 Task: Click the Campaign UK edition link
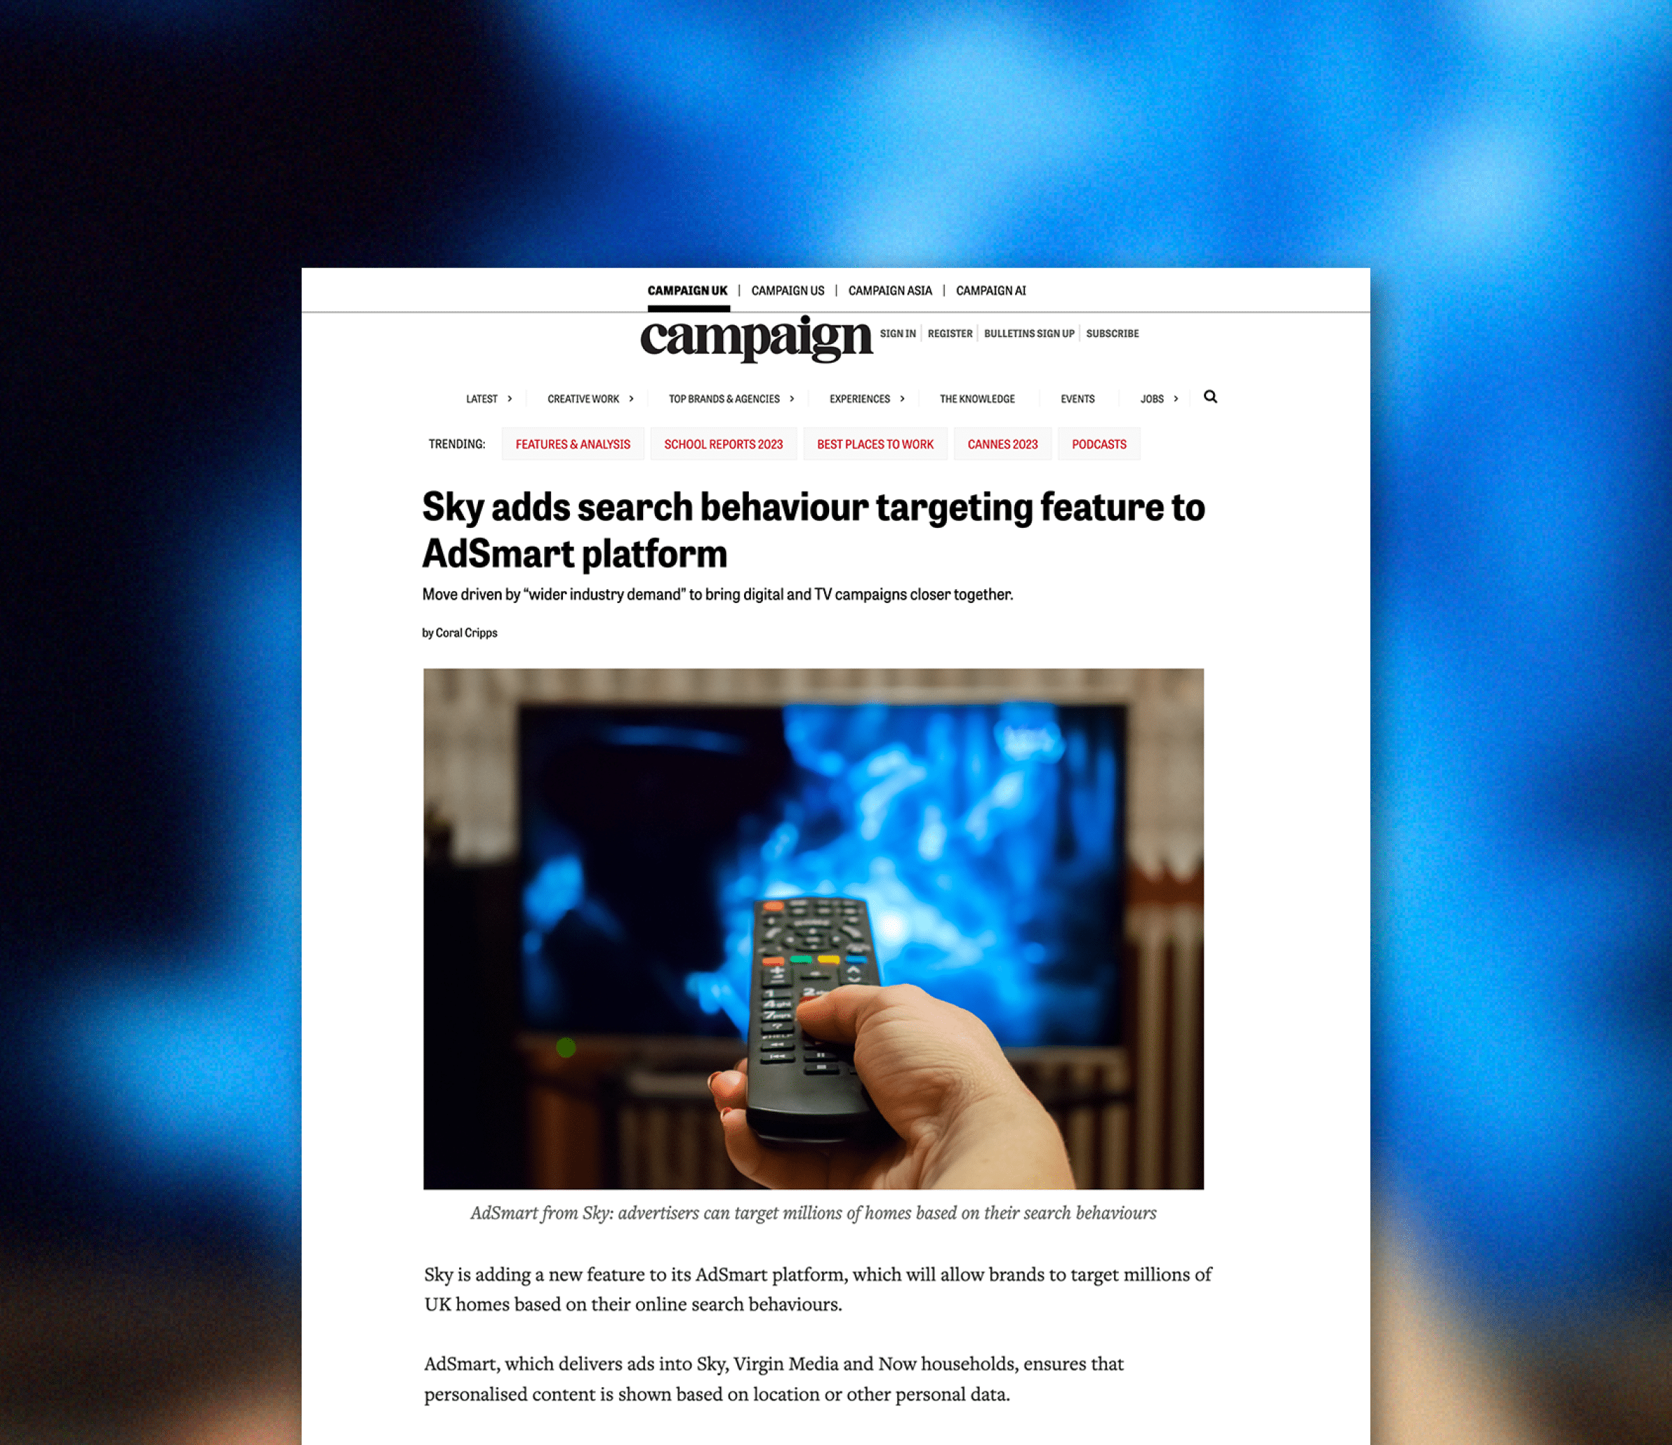pos(687,288)
